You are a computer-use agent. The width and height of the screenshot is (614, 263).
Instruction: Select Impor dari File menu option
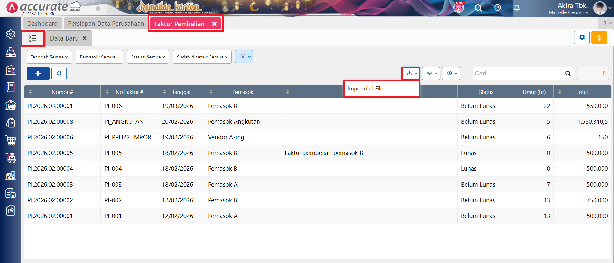coord(365,89)
